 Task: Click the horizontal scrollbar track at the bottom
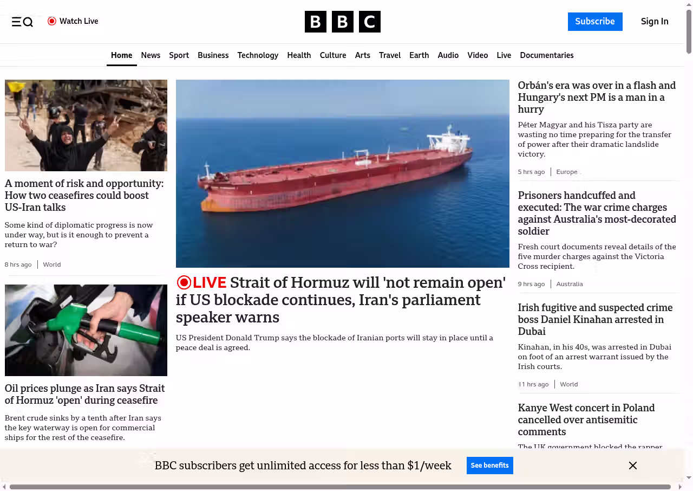click(340, 487)
